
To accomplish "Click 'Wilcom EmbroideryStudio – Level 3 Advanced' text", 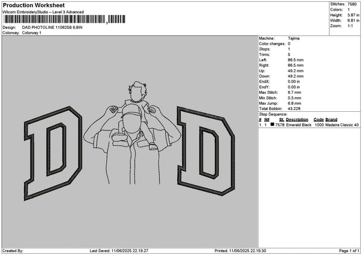I will click(43, 12).
